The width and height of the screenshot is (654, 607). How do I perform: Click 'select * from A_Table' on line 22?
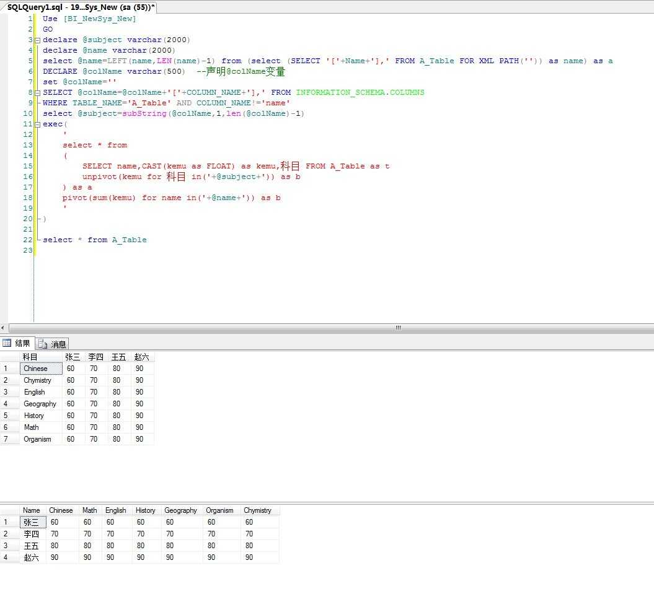pyautogui.click(x=95, y=240)
